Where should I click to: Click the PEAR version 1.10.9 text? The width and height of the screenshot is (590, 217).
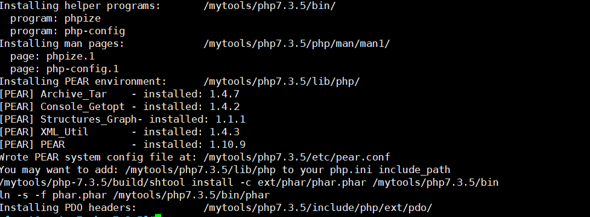(227, 145)
